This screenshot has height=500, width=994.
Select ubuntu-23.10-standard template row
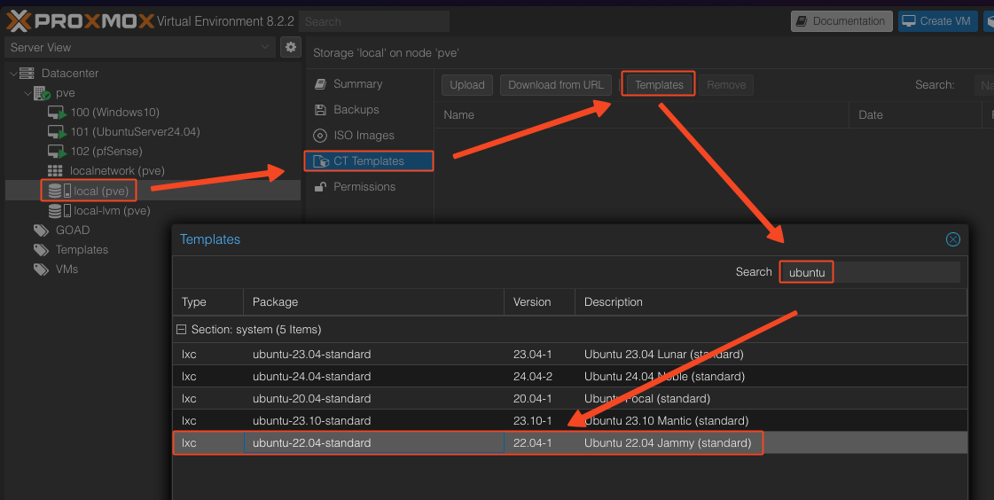pos(570,421)
